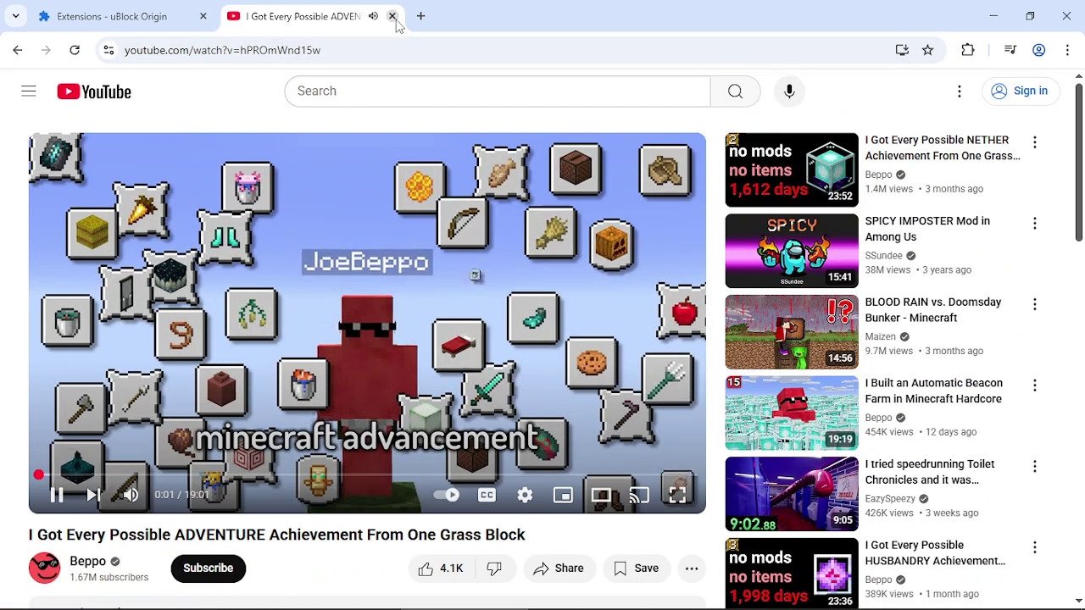Open the Automatic Beacon Farm video title
The height and width of the screenshot is (610, 1085).
(x=934, y=391)
